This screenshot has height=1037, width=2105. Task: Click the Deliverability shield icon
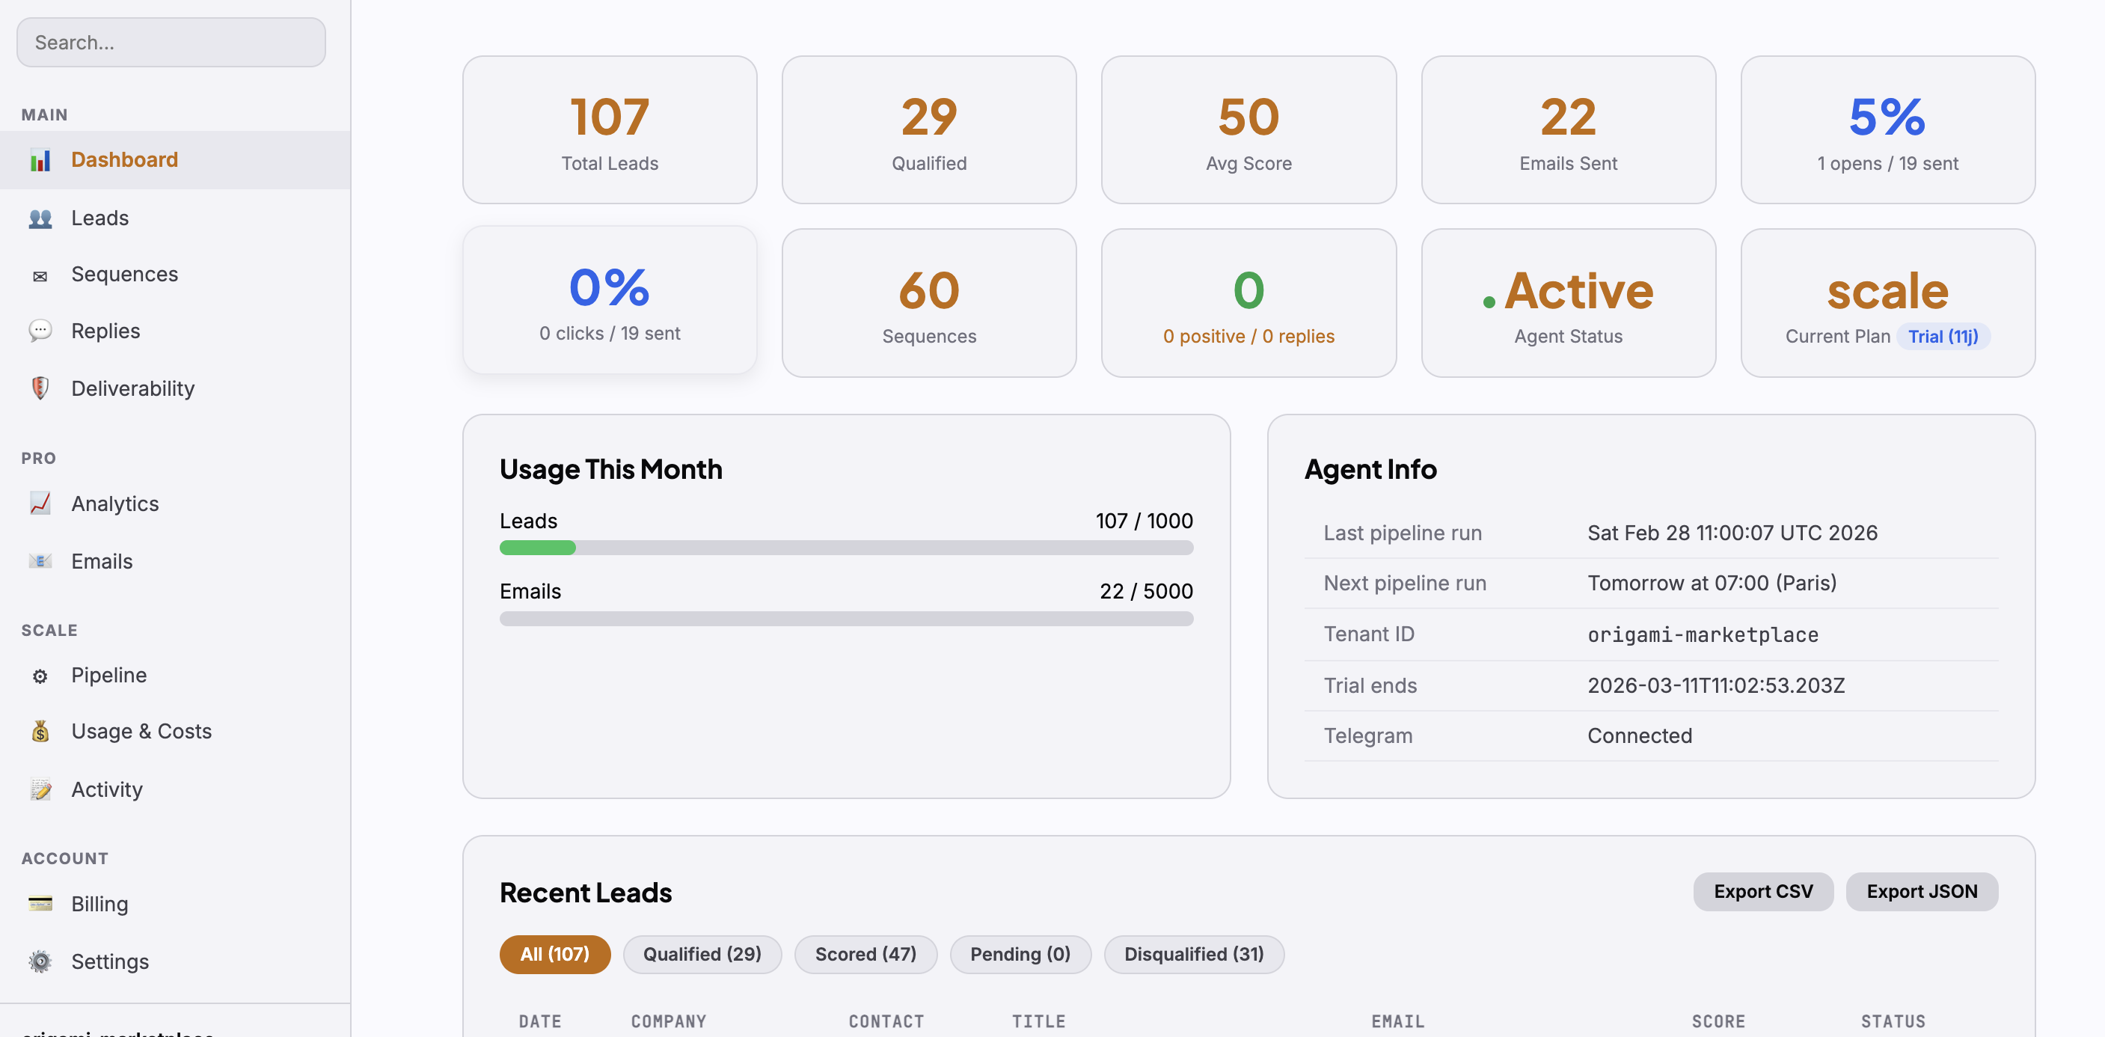tap(40, 388)
